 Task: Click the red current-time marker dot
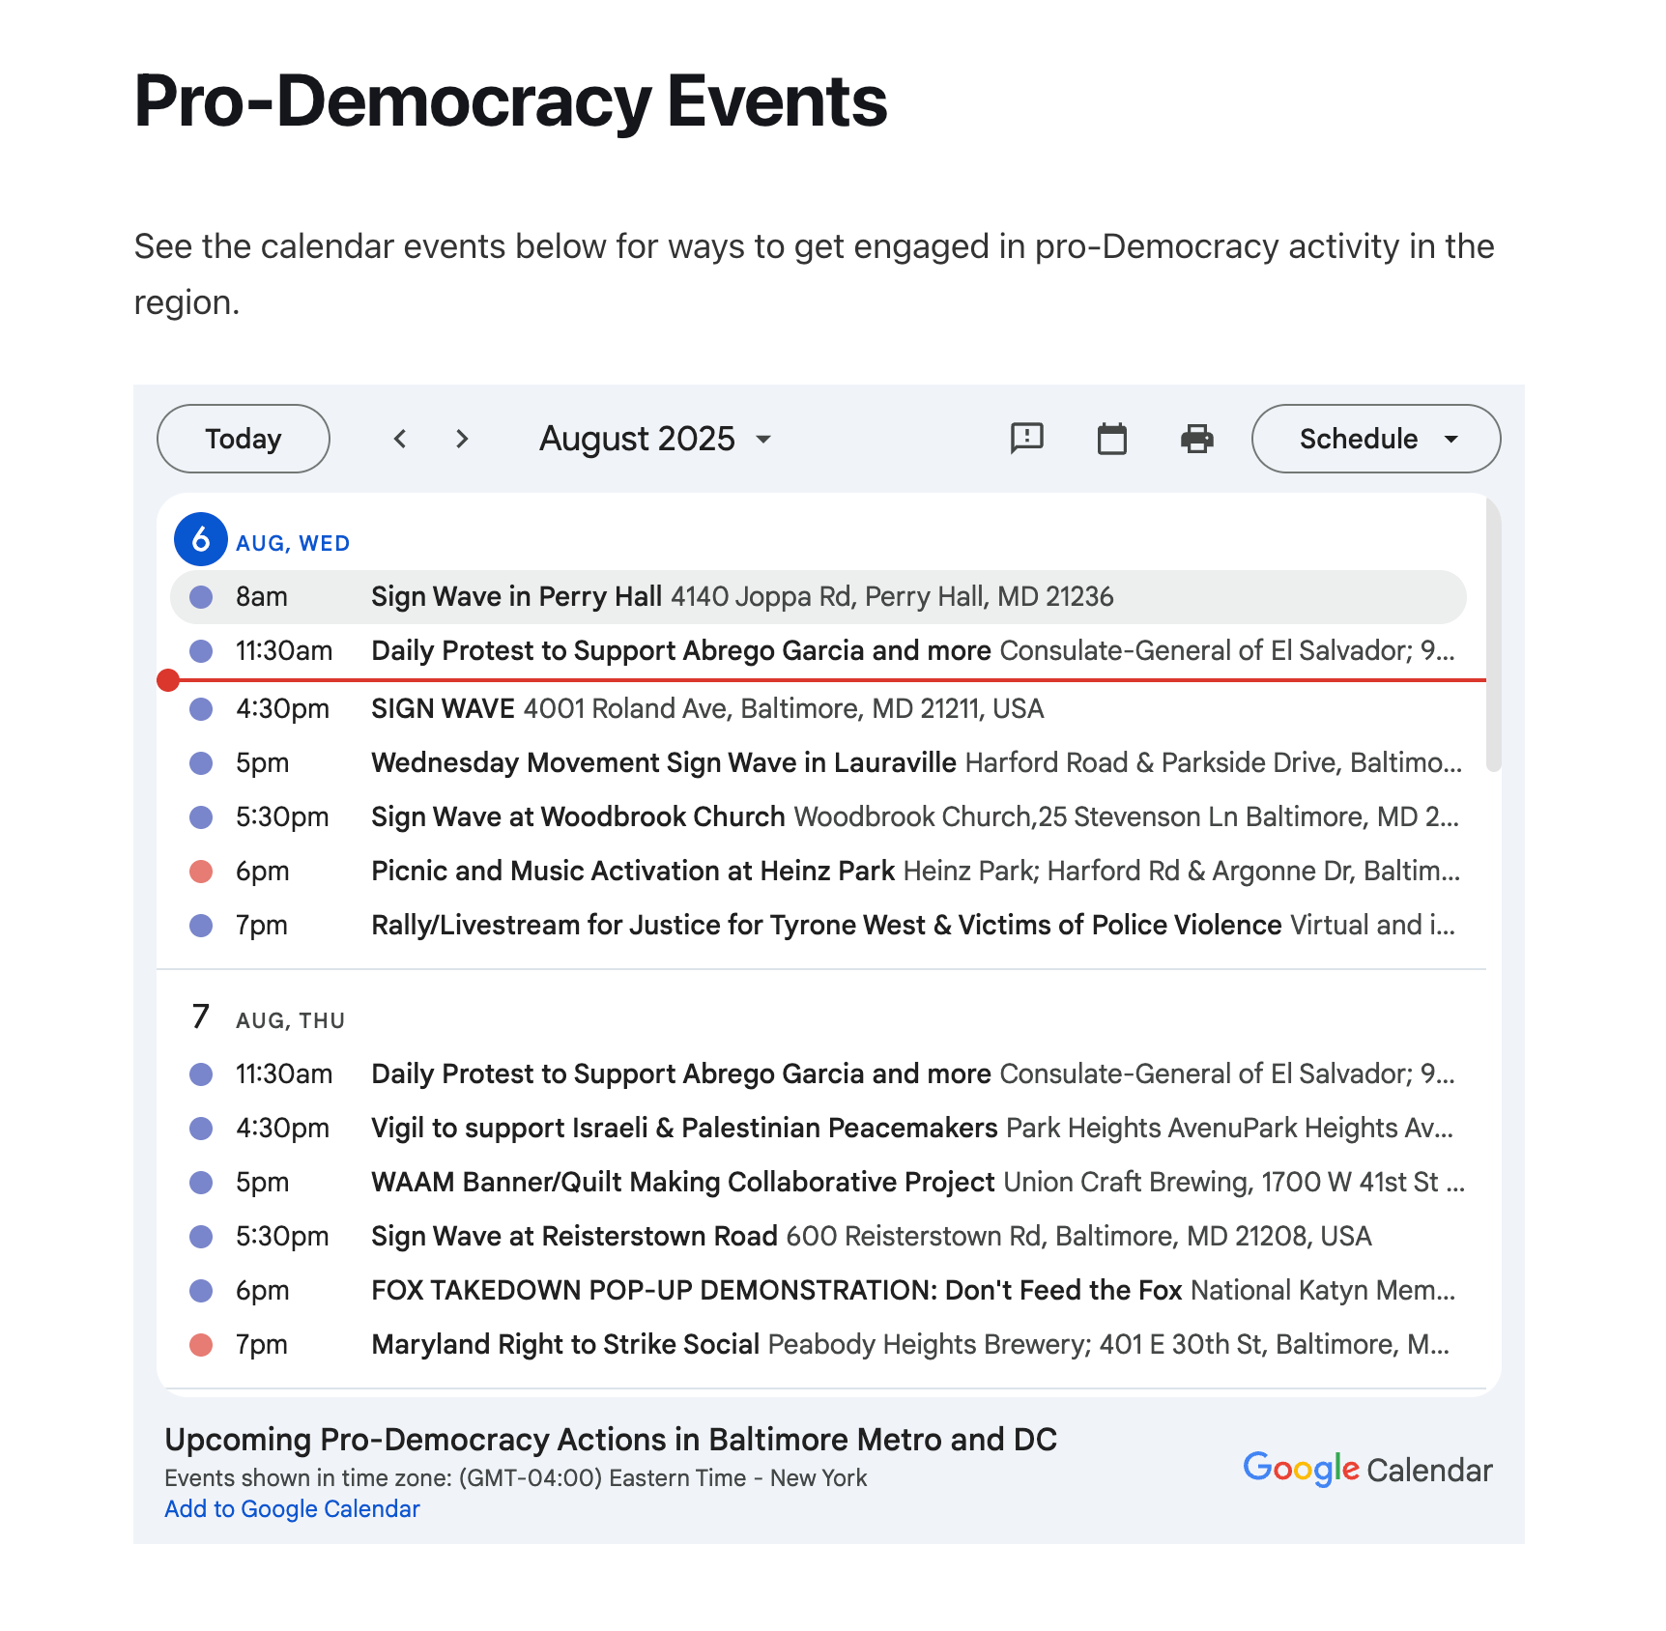168,680
